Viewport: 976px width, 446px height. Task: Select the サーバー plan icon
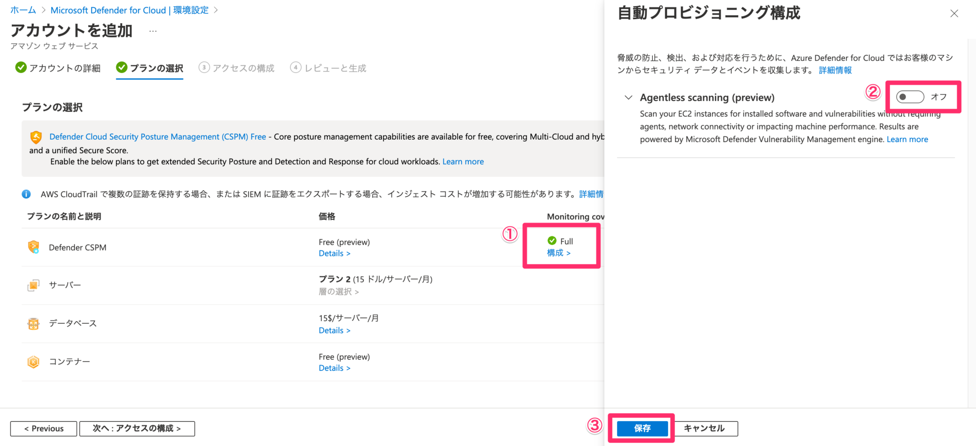click(x=33, y=285)
